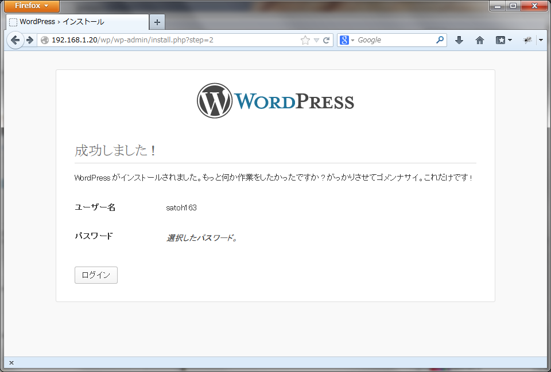Run search with the magnifier icon

(x=440, y=40)
